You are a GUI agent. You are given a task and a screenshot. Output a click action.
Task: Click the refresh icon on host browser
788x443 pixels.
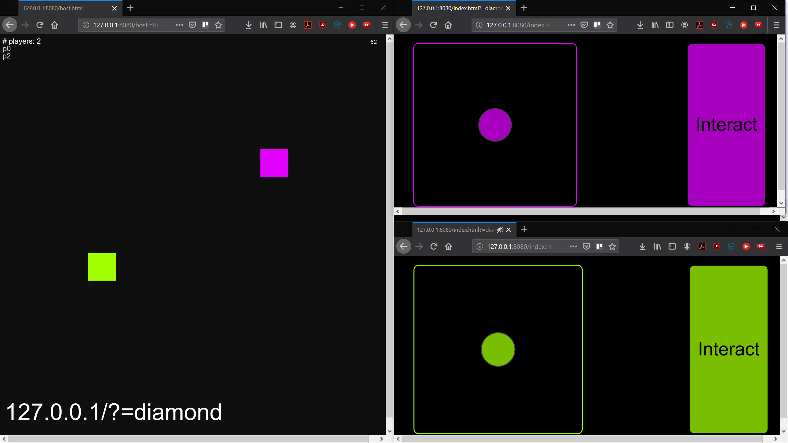pos(40,25)
